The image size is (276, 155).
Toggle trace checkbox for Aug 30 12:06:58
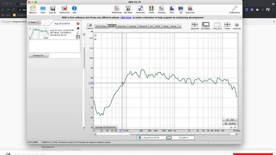140,138
